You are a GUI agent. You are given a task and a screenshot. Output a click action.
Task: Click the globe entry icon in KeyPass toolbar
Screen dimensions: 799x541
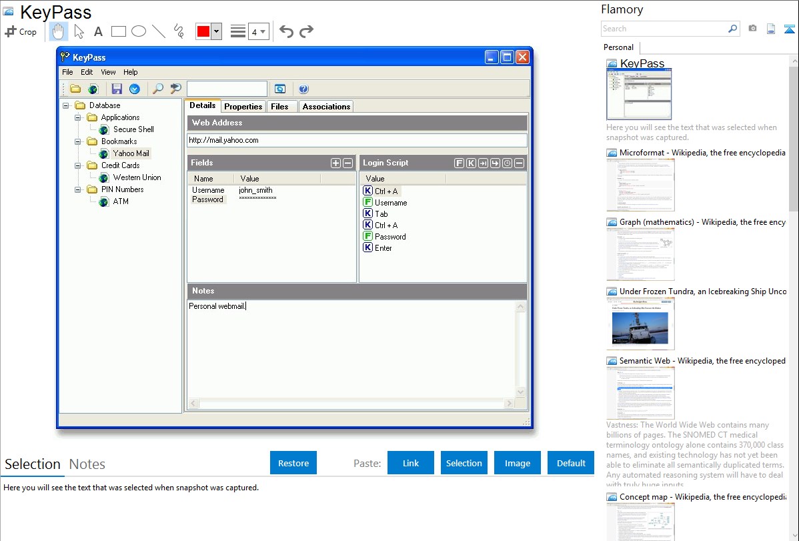[x=93, y=89]
